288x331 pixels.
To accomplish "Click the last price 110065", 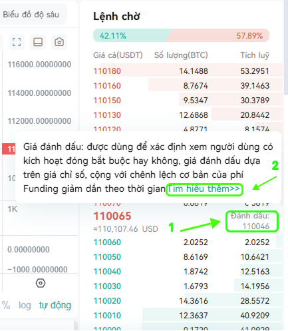I will [x=112, y=216].
